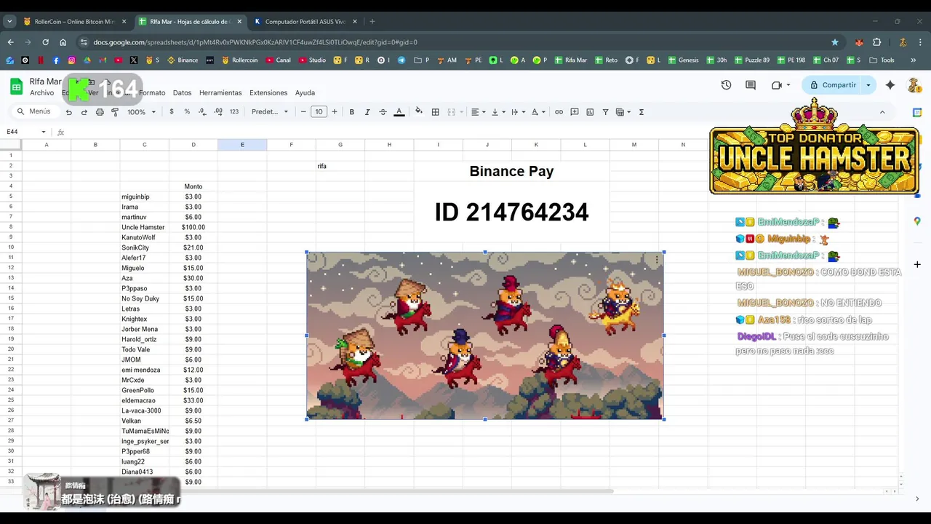The width and height of the screenshot is (931, 524).
Task: Bookmark star icon in address bar
Action: point(835,42)
